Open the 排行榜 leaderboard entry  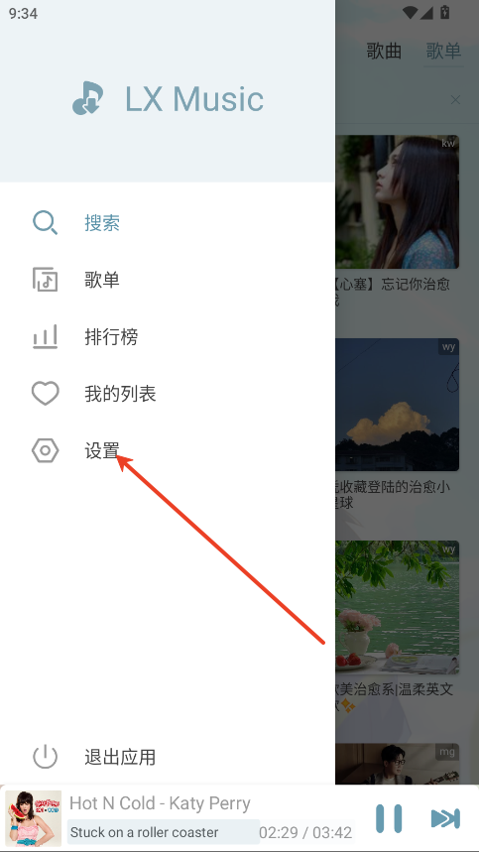(111, 336)
